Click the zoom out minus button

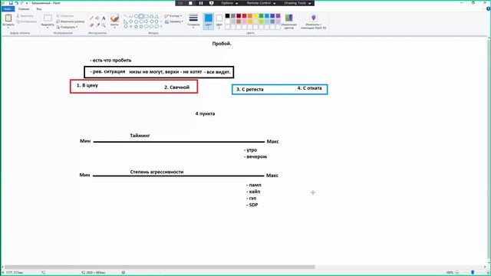[457, 273]
